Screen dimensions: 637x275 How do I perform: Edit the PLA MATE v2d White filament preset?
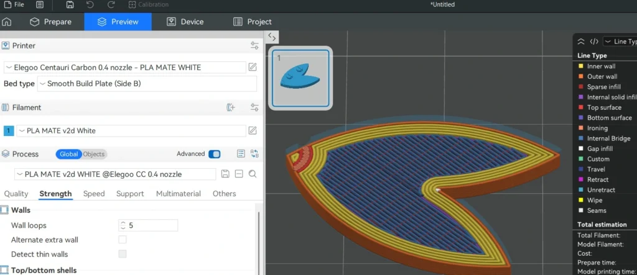tap(253, 131)
